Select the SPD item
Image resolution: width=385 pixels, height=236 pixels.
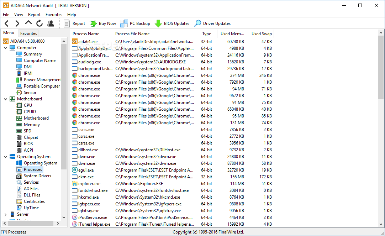point(24,131)
